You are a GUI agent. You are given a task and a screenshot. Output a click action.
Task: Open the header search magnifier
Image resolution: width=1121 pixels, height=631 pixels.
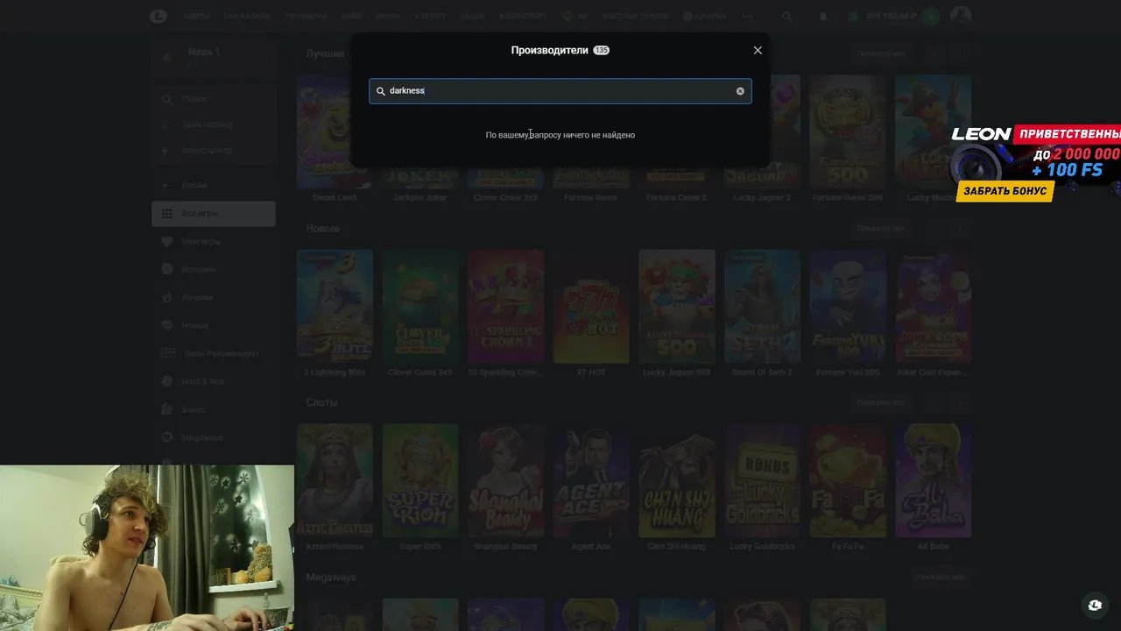coord(786,16)
